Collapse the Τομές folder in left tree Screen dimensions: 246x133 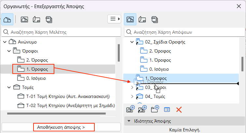[x=9, y=87]
